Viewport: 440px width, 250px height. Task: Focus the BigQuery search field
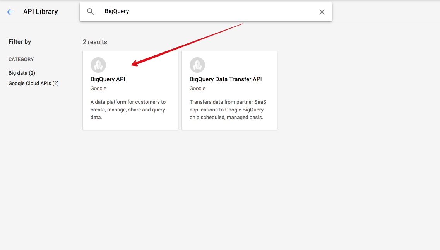click(208, 12)
